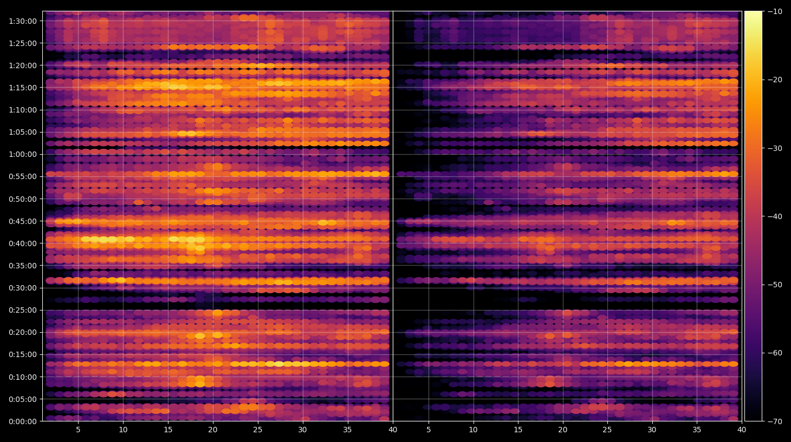Click the 0:05:00 time axis label
Image resolution: width=791 pixels, height=442 pixels.
(x=23, y=399)
